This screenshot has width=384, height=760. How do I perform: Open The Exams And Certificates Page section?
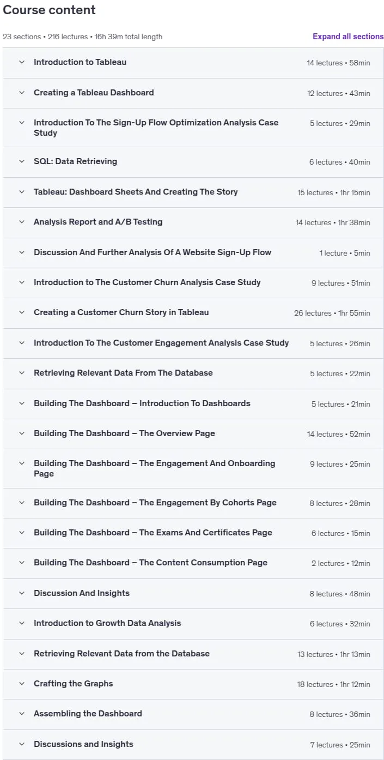click(193, 533)
